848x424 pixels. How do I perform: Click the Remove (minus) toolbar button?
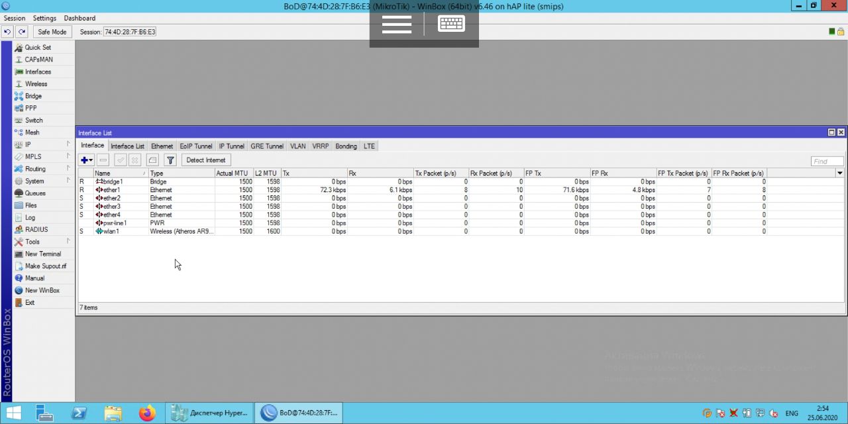(x=103, y=160)
